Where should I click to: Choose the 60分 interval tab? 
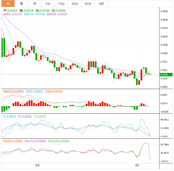tap(88, 4)
